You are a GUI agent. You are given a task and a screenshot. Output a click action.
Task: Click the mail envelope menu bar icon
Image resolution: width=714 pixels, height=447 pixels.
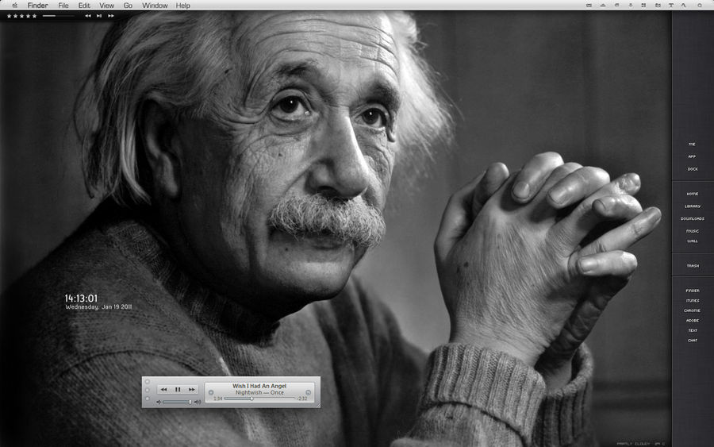coord(589,6)
